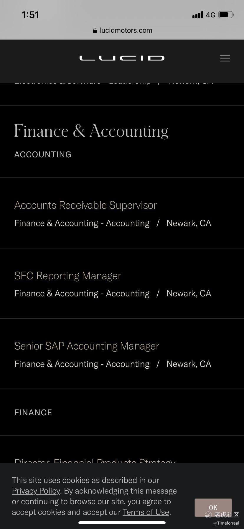Tap the battery icon in status bar

(x=226, y=14)
